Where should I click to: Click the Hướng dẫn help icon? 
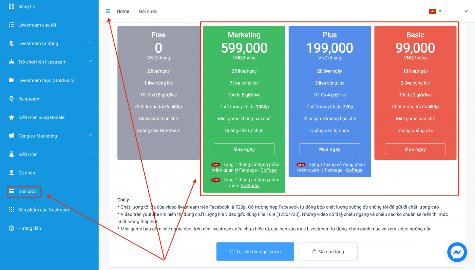point(12,228)
